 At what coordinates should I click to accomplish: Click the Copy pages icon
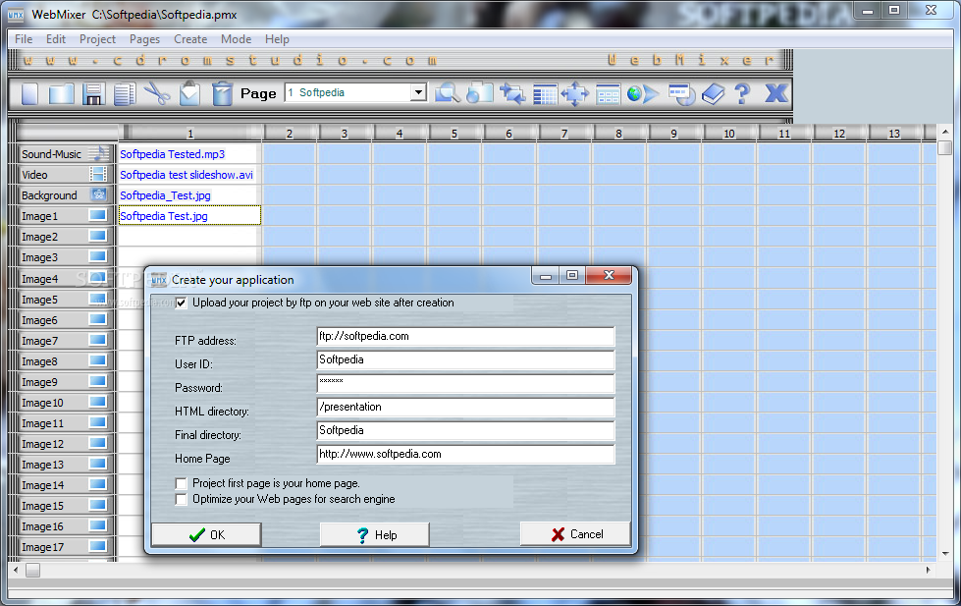tap(125, 94)
